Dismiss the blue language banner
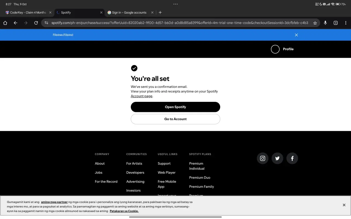 click(296, 35)
